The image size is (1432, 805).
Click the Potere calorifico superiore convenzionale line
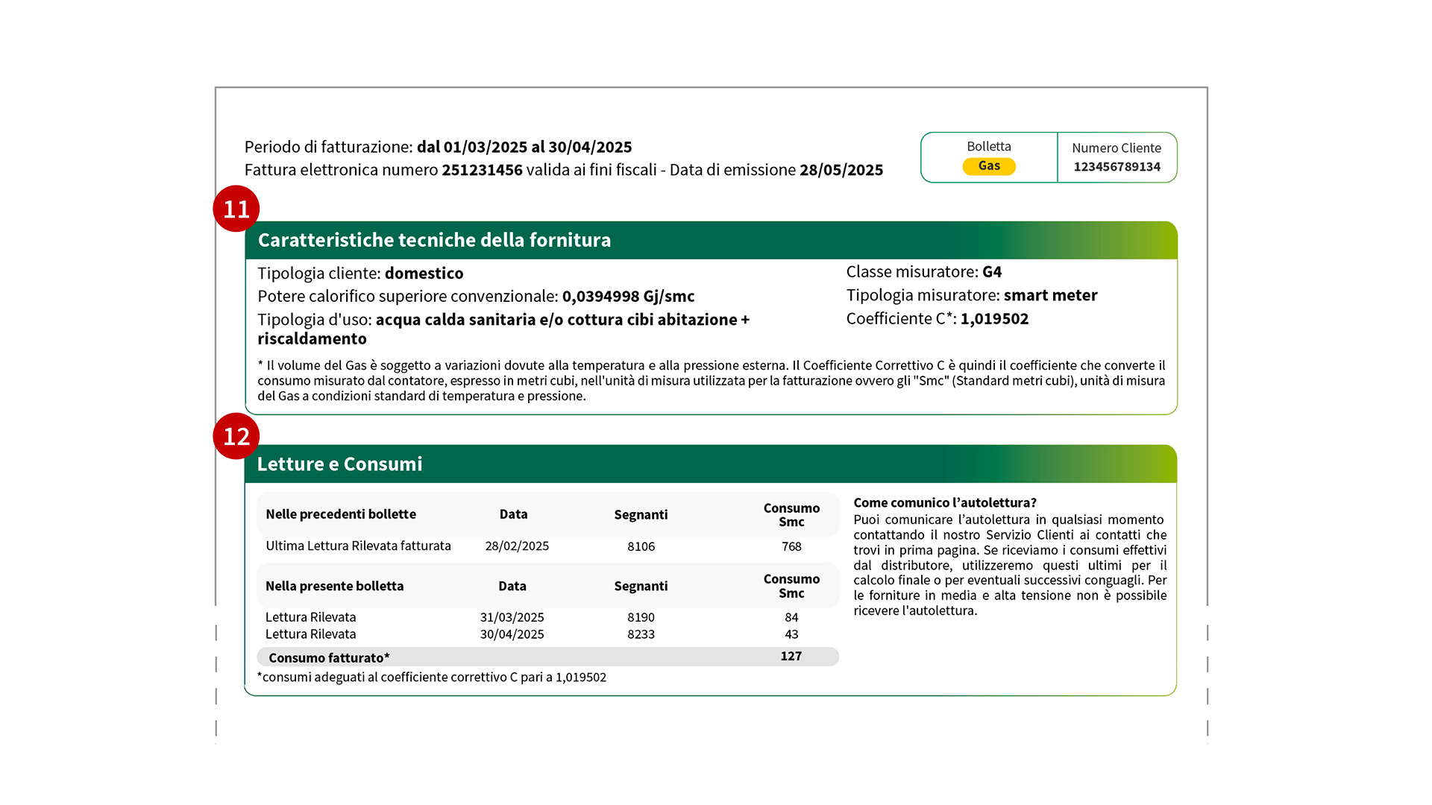[x=476, y=297]
